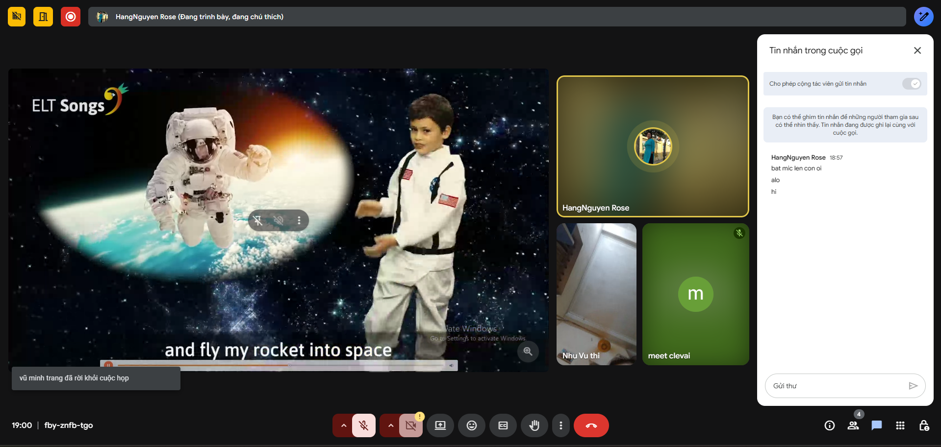Click message 'bat mic len con oi'
941x447 pixels.
tap(796, 168)
